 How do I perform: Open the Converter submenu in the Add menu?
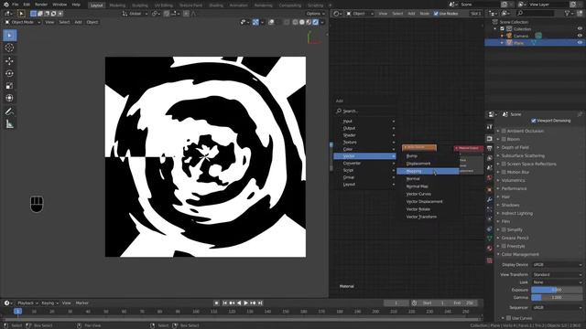364,163
